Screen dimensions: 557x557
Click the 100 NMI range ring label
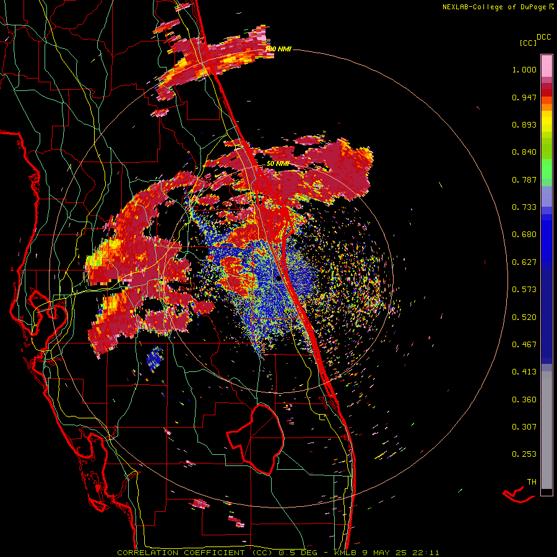[278, 49]
